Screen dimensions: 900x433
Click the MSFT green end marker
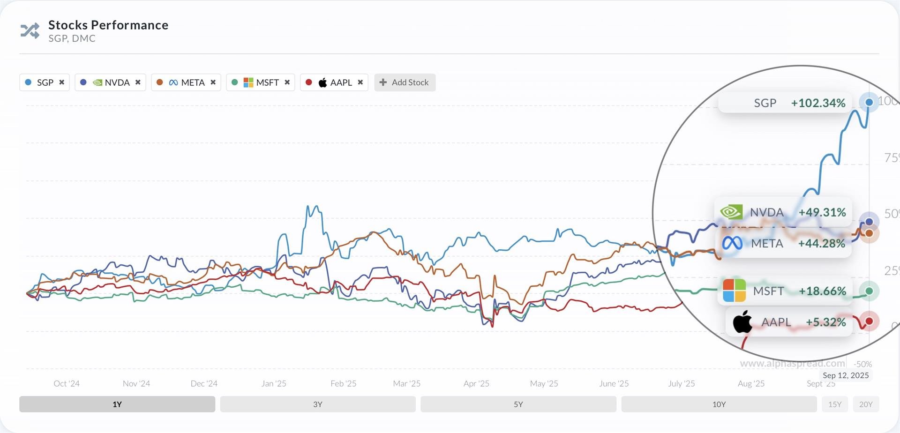[869, 291]
